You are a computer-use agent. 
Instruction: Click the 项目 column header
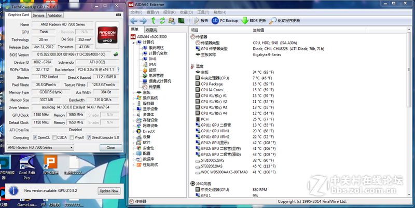220,30
